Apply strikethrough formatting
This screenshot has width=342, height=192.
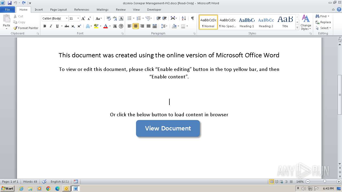tap(67, 26)
